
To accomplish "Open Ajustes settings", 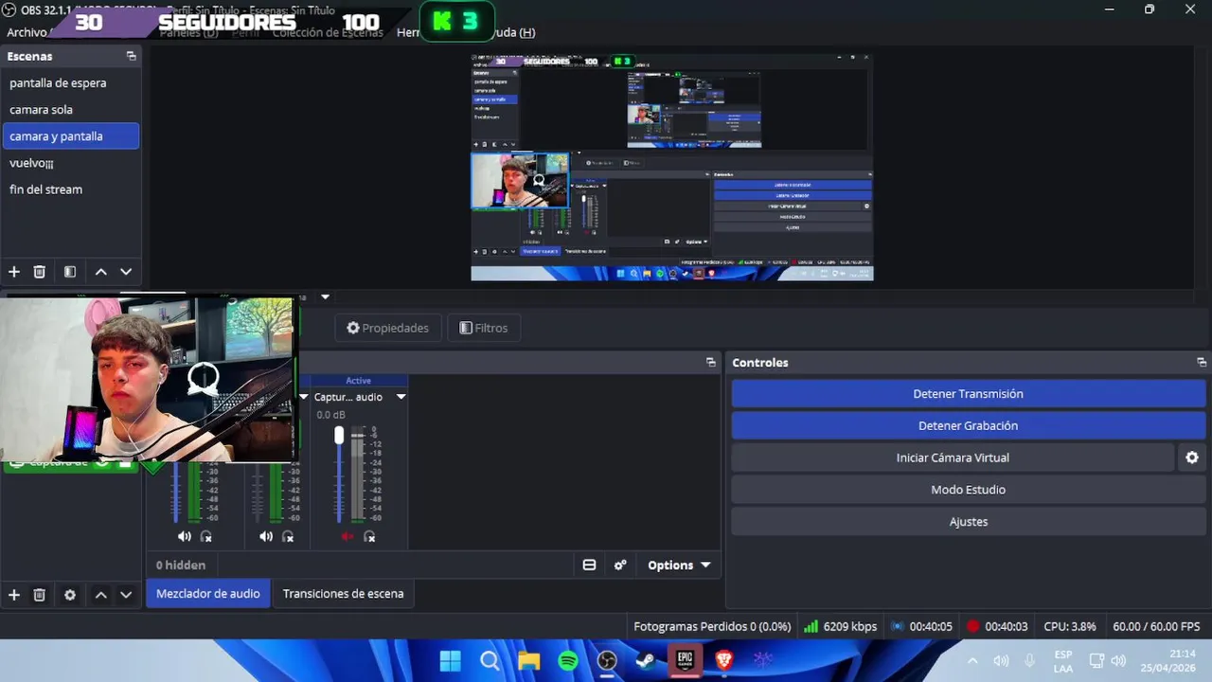I will pyautogui.click(x=968, y=522).
